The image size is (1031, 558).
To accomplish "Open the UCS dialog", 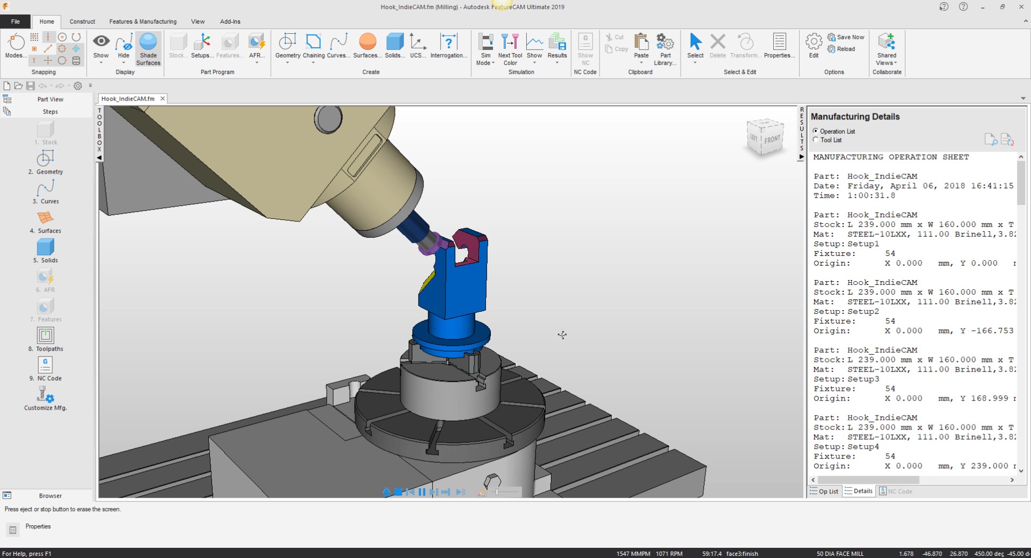I will click(x=418, y=46).
